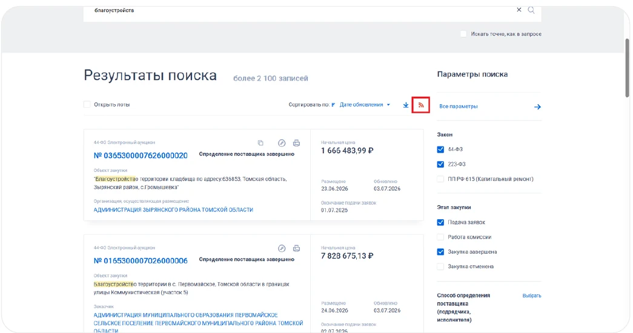This screenshot has height=333, width=633.
Task: Click the page vertical scrollbar
Action: click(x=627, y=68)
